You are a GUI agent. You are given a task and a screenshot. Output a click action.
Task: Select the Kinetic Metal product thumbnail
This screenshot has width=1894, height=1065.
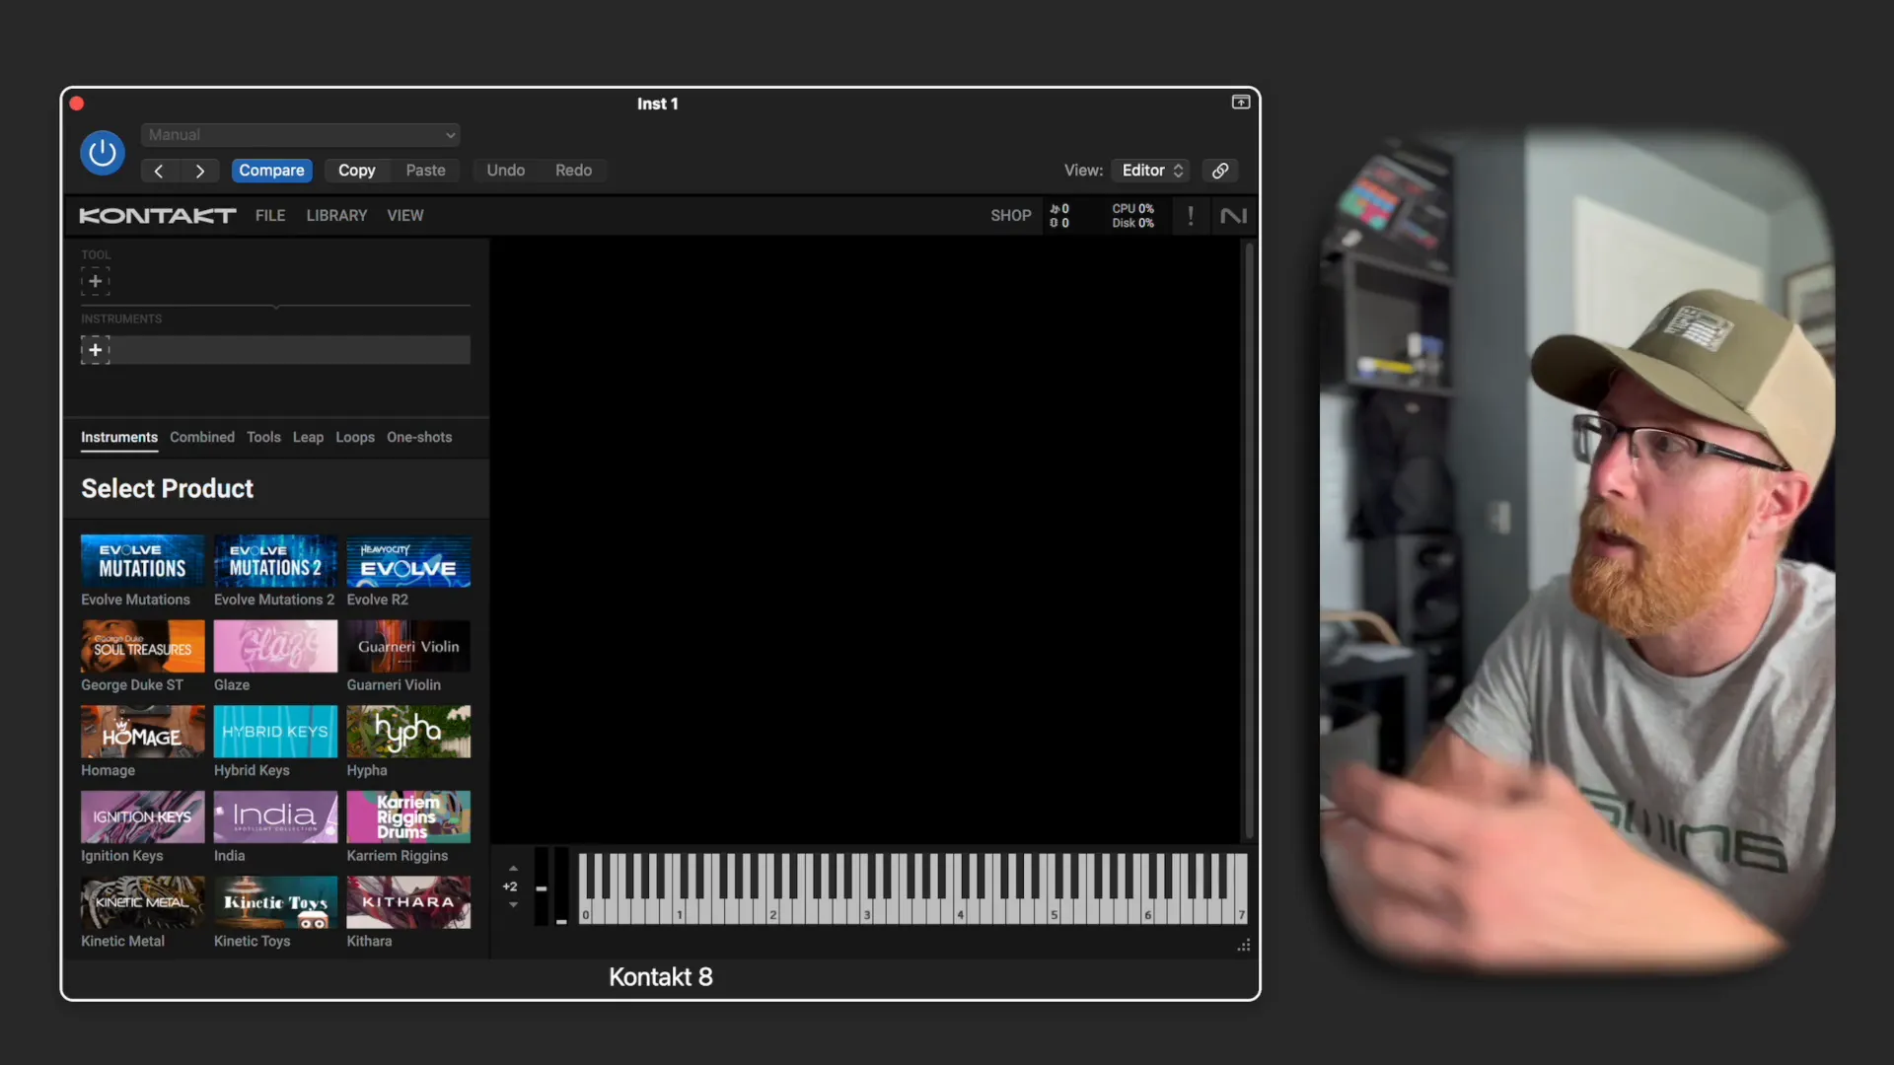click(x=143, y=902)
